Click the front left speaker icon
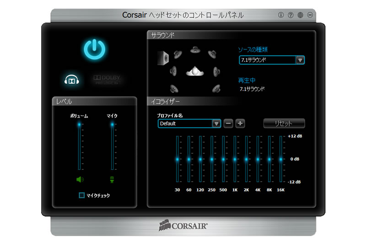The image size is (366, 238). click(178, 54)
